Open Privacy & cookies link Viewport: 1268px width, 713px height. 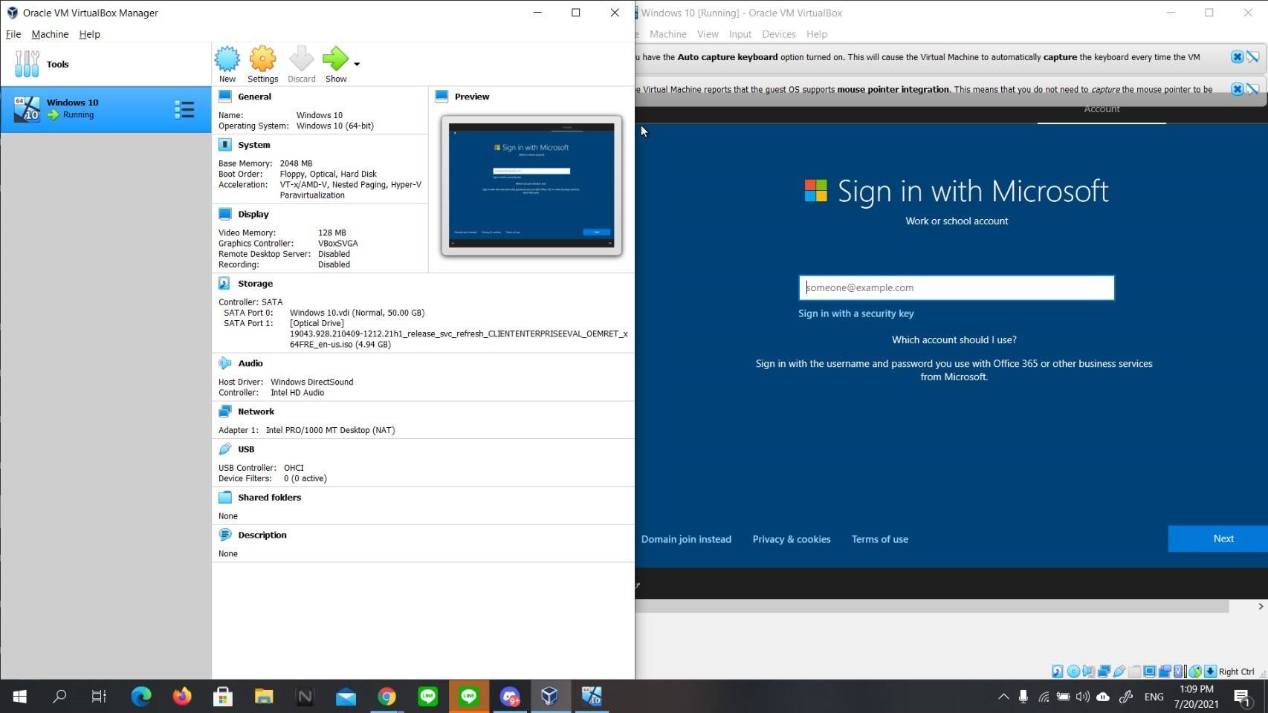792,539
